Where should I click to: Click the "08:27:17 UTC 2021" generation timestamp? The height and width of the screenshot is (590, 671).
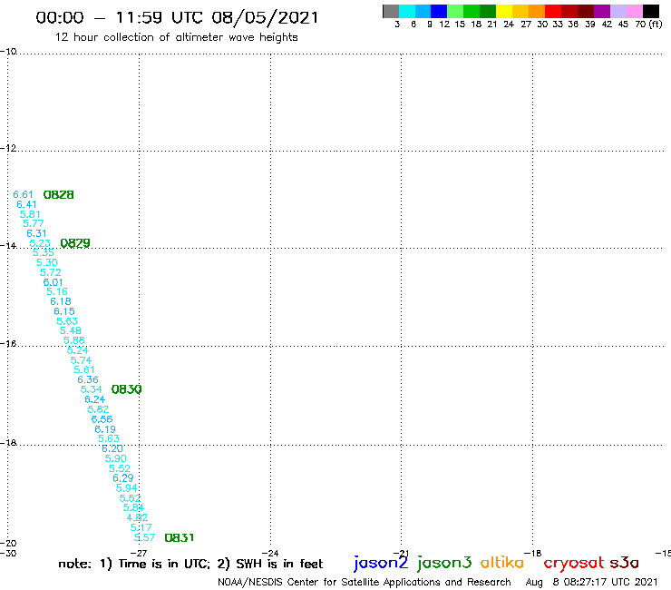610,582
